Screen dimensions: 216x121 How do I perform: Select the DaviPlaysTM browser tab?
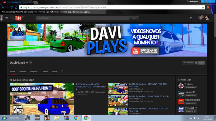[x=17, y=2]
